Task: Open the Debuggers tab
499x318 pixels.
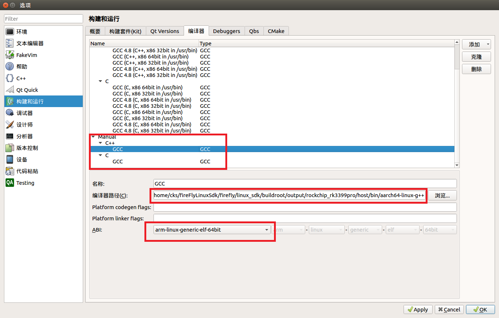Action: click(226, 31)
